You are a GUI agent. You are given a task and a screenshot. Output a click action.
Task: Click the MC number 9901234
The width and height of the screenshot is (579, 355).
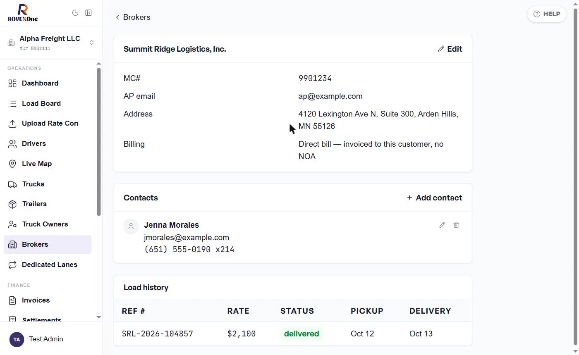[x=315, y=79]
